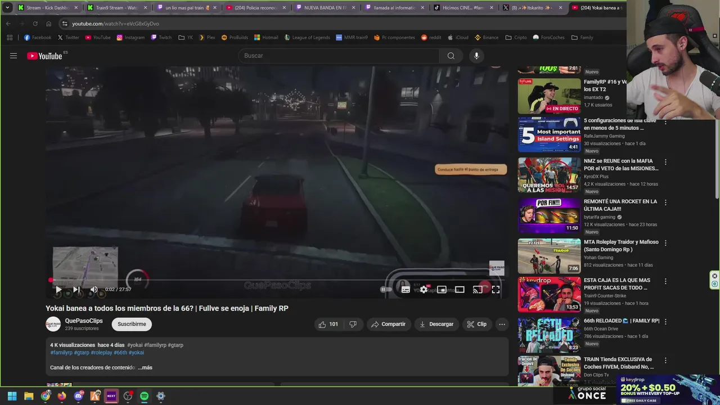Click the address bar URL
Screen dimensions: 720x405
[x=115, y=24]
